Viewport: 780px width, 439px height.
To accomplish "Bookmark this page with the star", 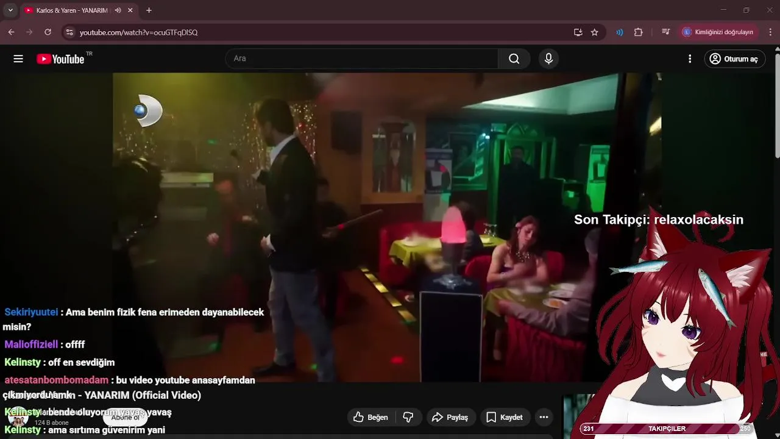I will click(x=595, y=32).
